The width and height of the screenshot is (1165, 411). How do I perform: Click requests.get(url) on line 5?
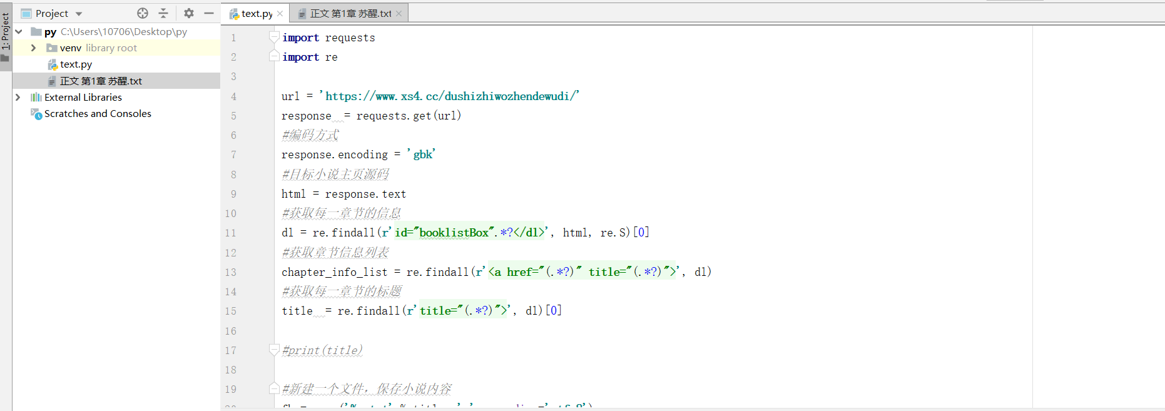point(409,115)
